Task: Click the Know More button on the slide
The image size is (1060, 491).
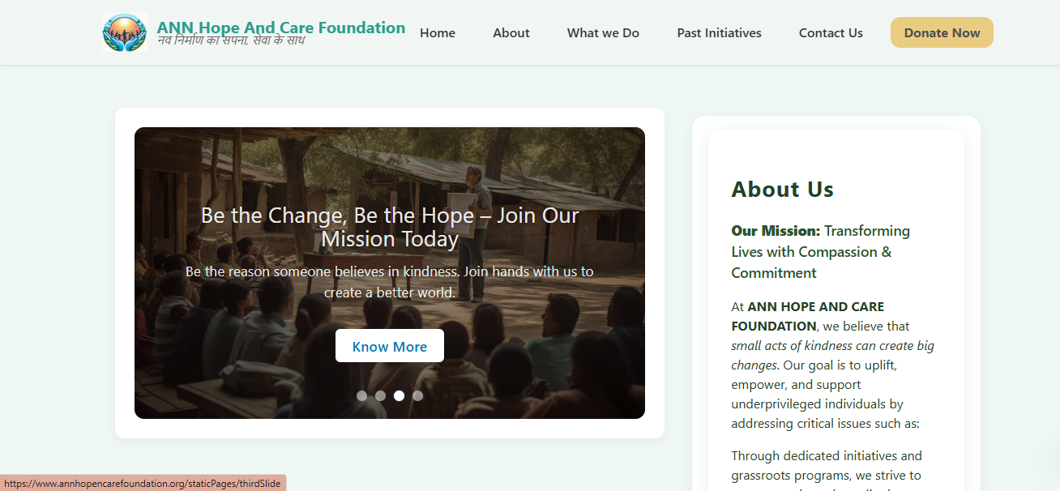Action: click(390, 346)
